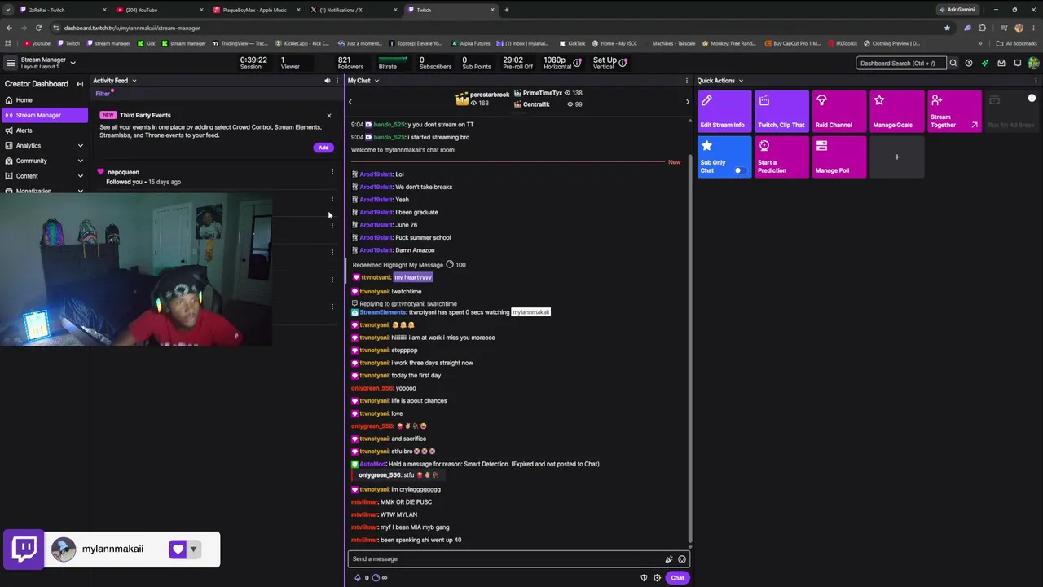View the Bitrate stat indicator
The image size is (1043, 587).
[x=393, y=63]
